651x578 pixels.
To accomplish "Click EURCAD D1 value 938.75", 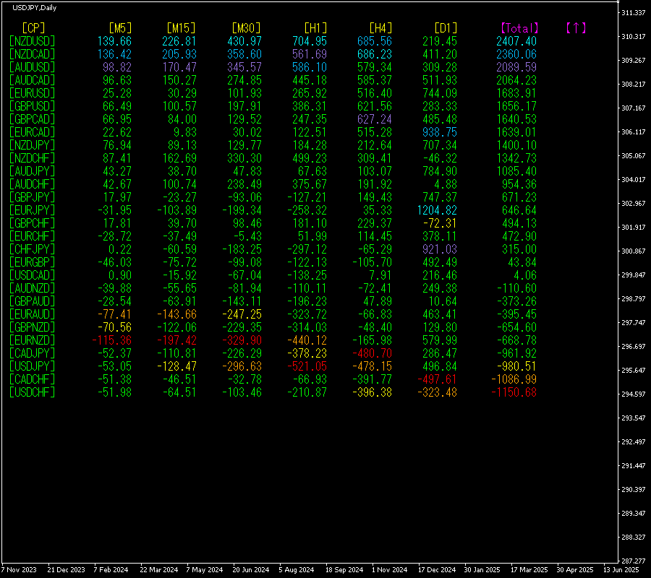I will (x=440, y=132).
